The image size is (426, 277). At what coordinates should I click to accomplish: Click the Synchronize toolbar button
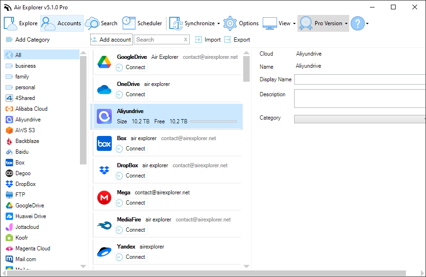point(192,23)
